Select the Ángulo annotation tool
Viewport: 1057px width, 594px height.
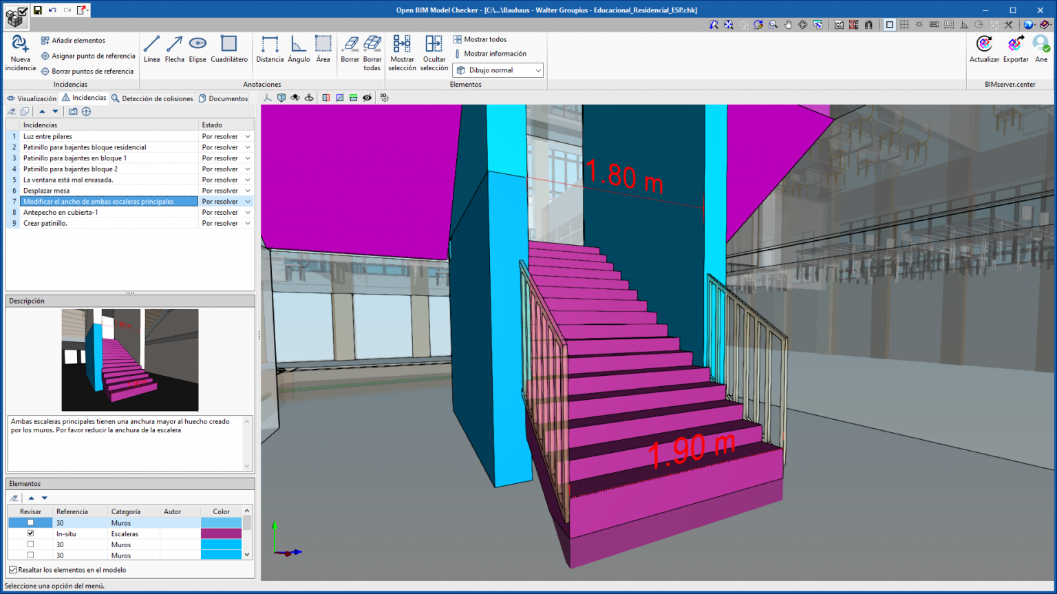click(x=298, y=49)
